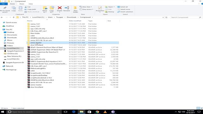
Task: Click Local Disk (C:) in address path
Action: tap(38, 17)
